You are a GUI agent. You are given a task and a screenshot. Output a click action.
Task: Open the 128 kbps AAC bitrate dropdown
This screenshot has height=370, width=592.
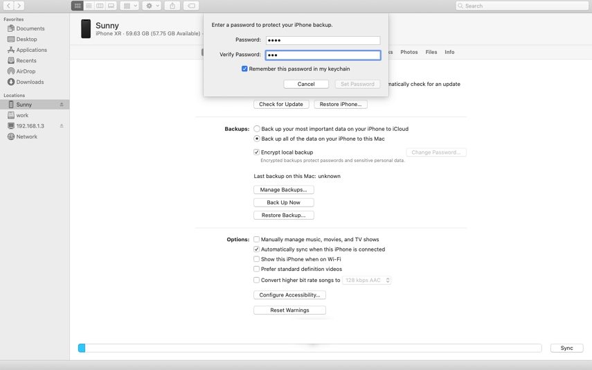coord(366,280)
